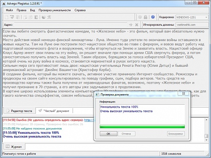
Task: Click the Advego Plagiatus title bar icon
Action: click(4, 4)
